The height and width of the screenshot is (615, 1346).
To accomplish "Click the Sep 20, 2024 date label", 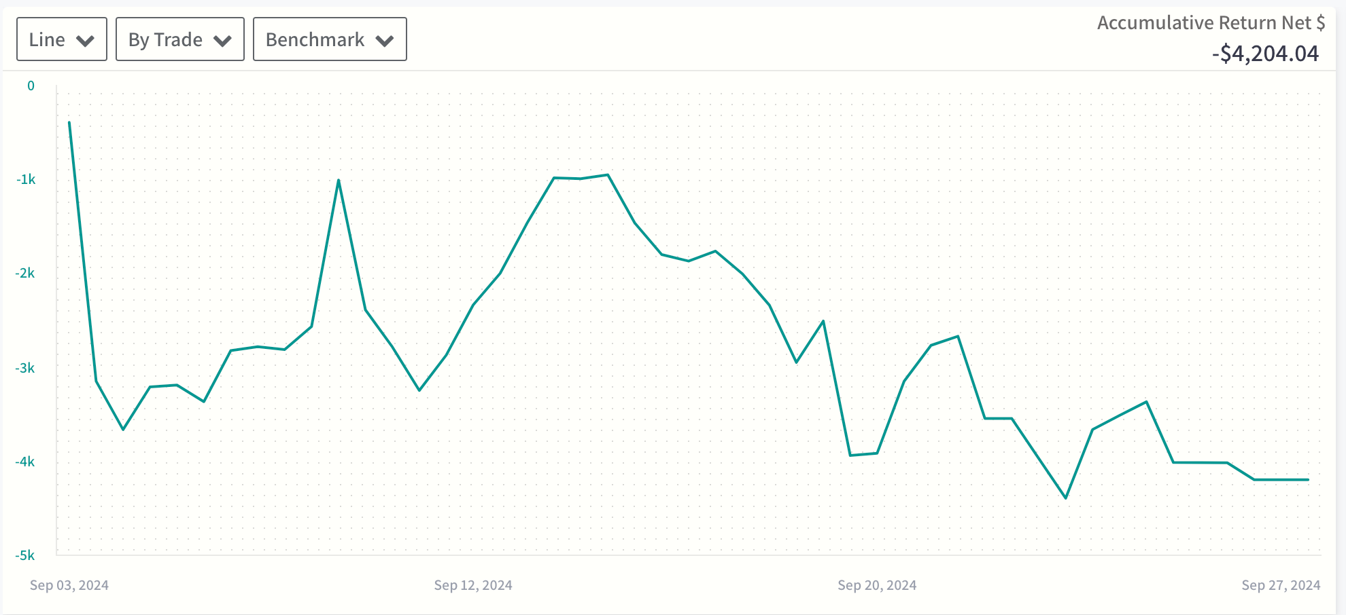I will (877, 585).
